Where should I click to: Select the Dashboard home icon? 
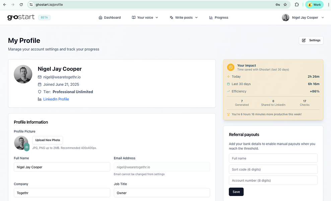pos(100,17)
